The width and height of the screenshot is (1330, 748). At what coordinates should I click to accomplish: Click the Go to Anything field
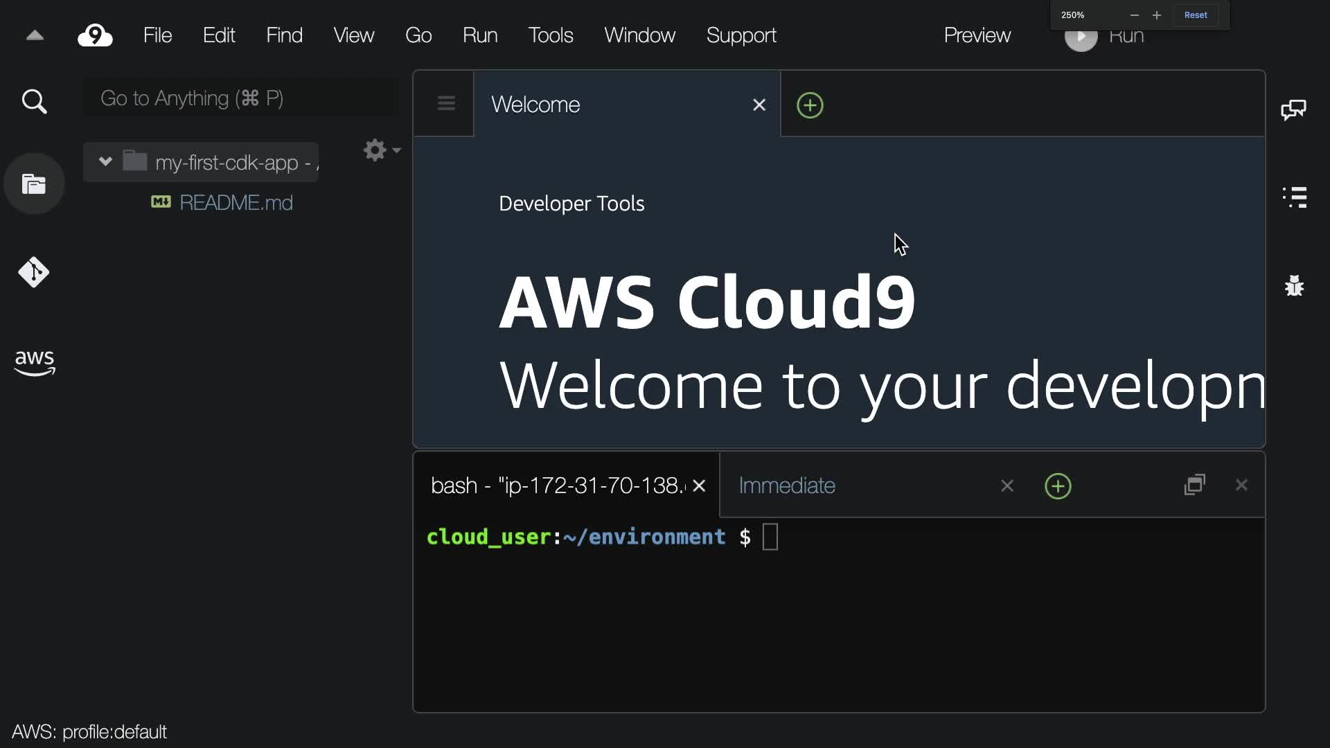(x=239, y=98)
